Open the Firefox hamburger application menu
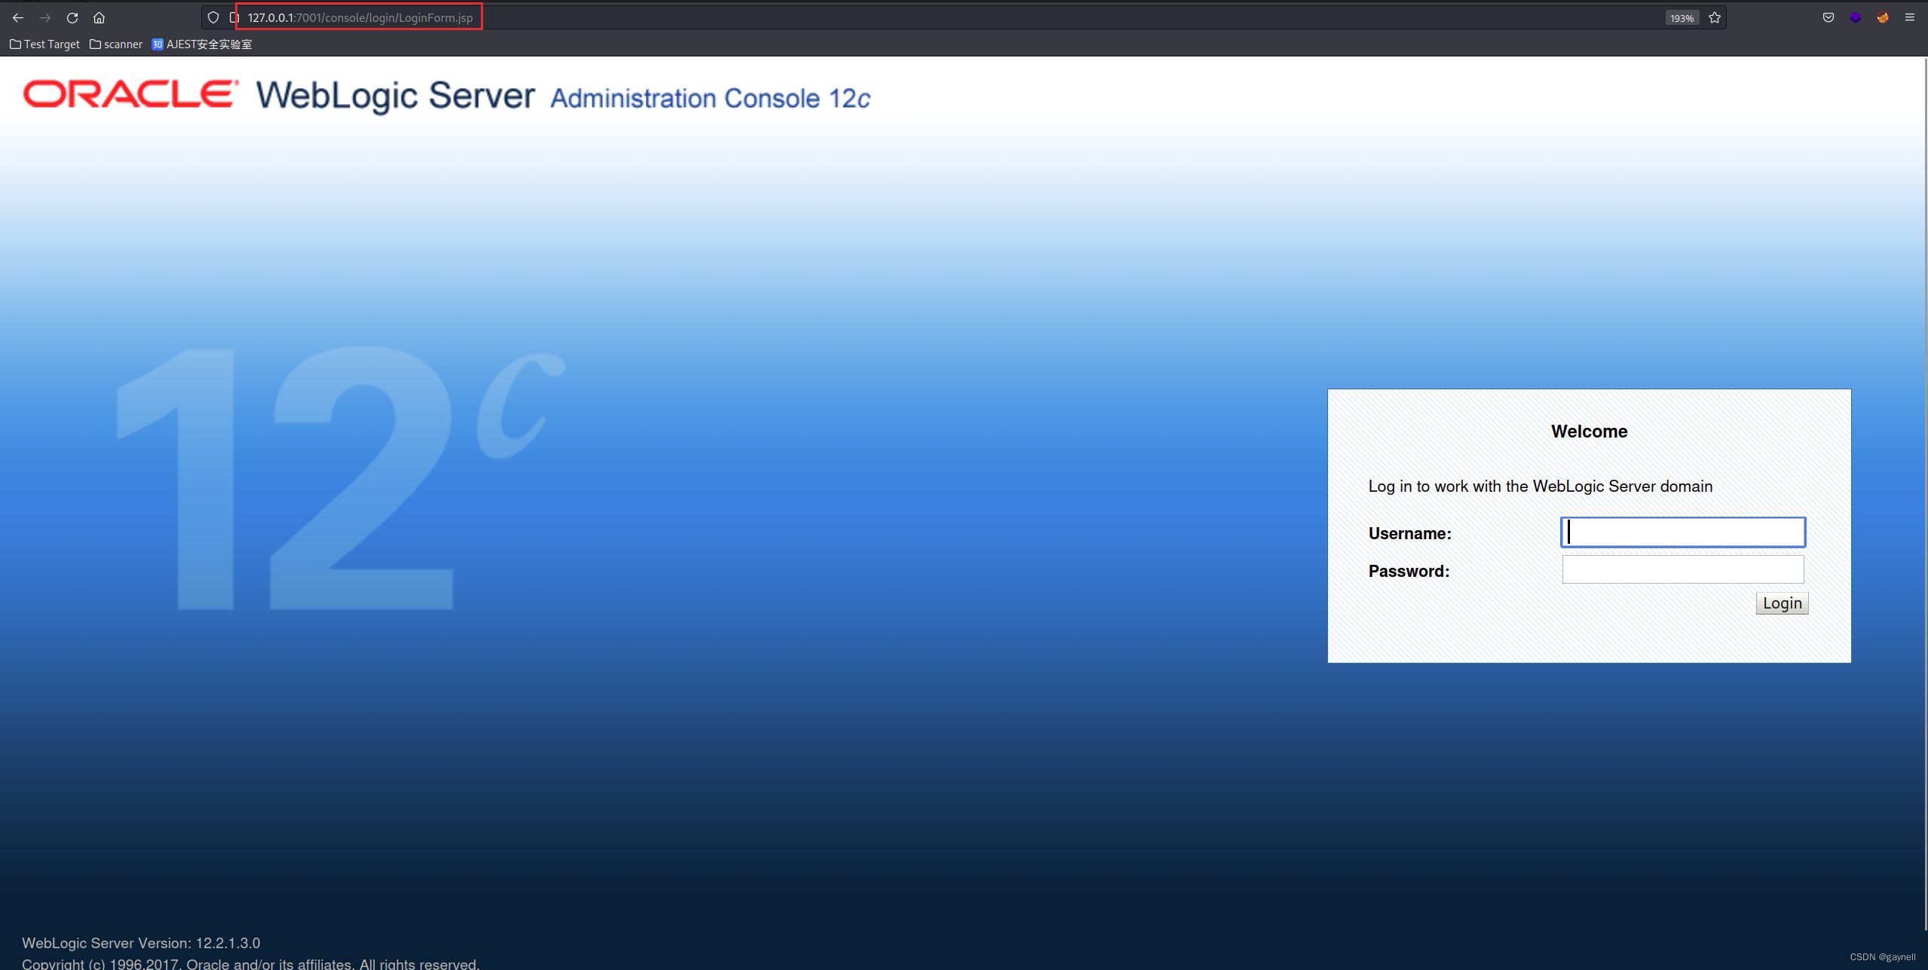The height and width of the screenshot is (970, 1928). click(1910, 17)
